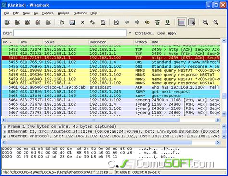Go forward in packet history arrow

[137, 22]
